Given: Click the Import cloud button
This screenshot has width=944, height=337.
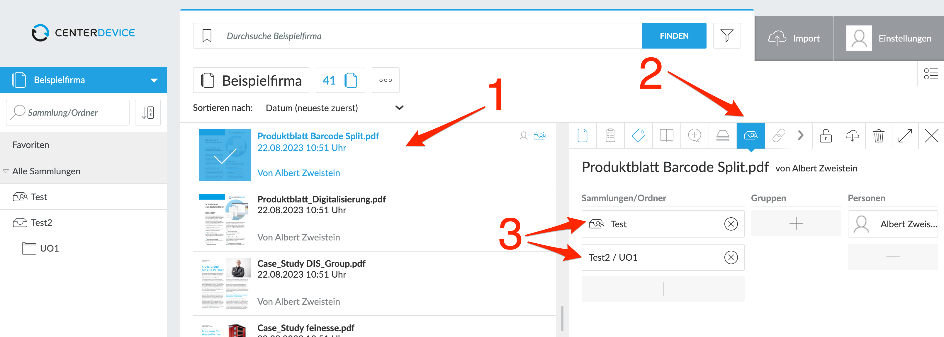Looking at the screenshot, I should point(793,38).
